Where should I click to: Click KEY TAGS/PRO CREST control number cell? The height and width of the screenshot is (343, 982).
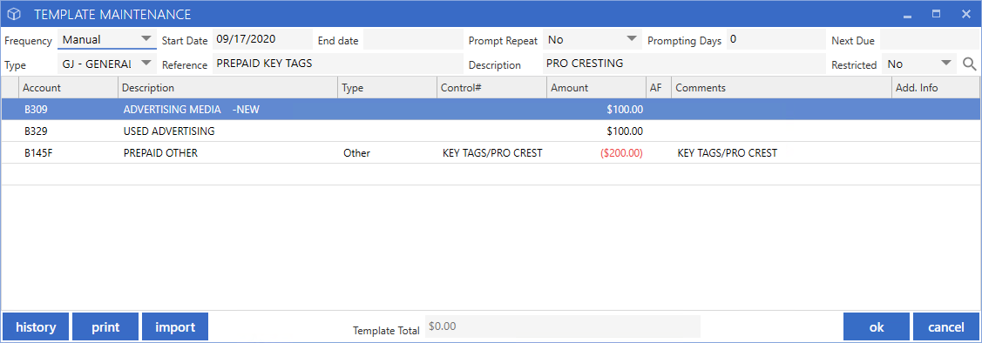[x=491, y=152]
